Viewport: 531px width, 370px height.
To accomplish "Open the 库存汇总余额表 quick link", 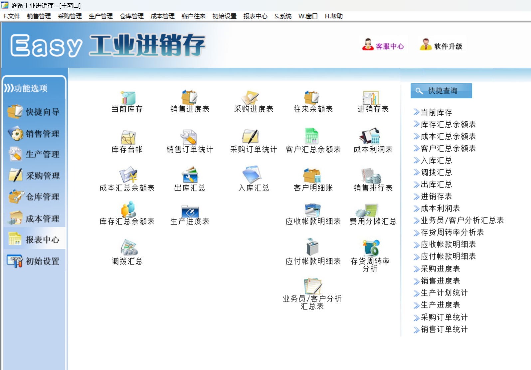I will pos(445,124).
